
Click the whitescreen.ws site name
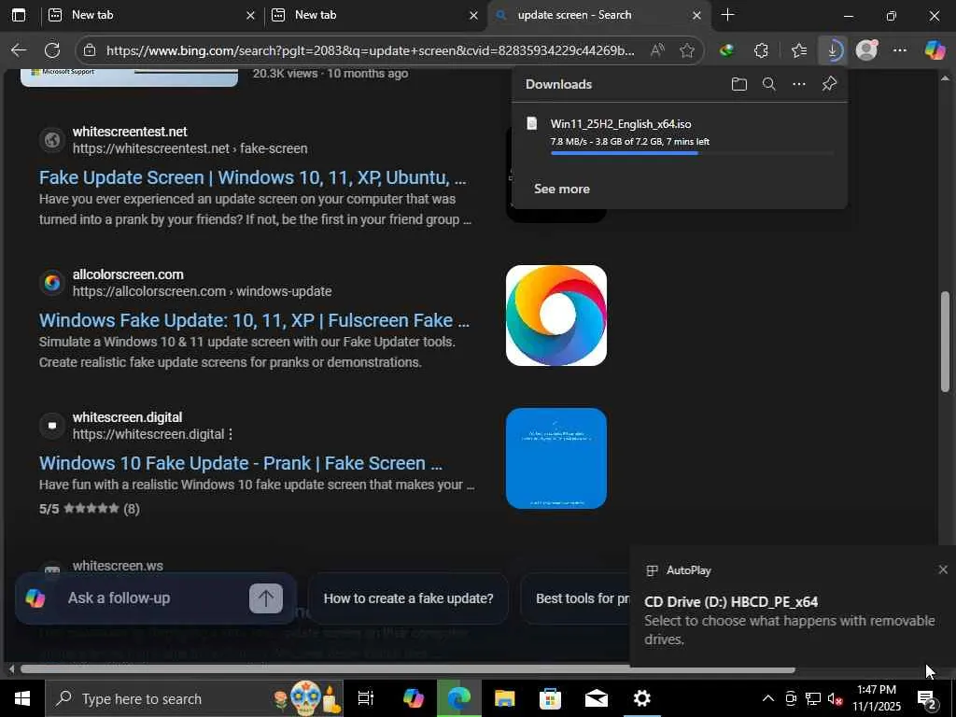click(118, 566)
